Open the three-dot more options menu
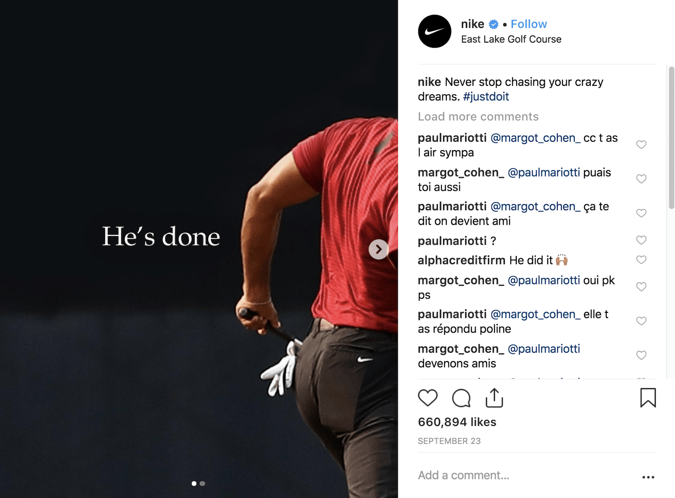Image resolution: width=675 pixels, height=498 pixels. [648, 477]
